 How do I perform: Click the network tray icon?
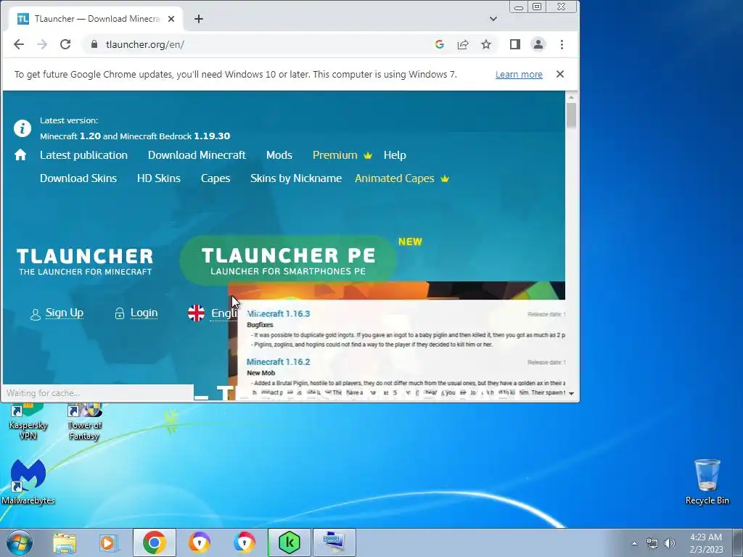pos(652,543)
